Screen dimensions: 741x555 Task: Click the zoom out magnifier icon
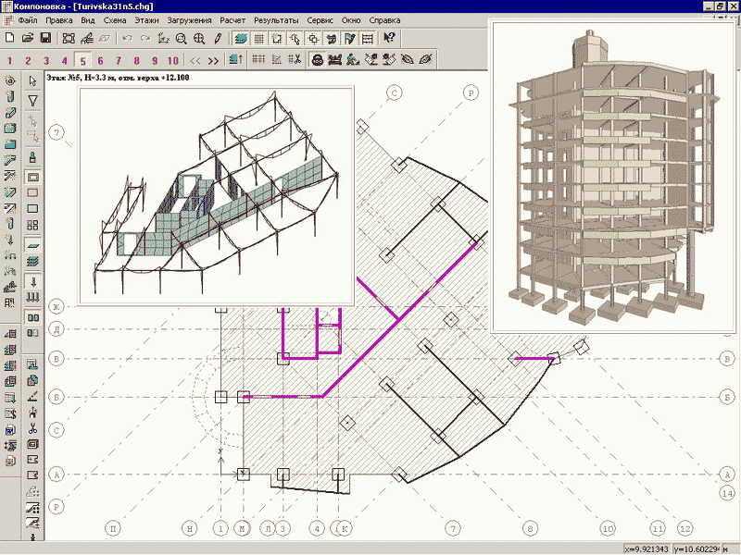coord(182,39)
